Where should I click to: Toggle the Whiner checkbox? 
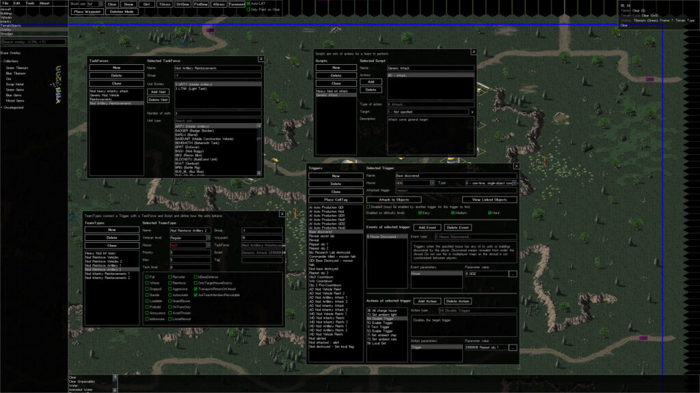(147, 283)
